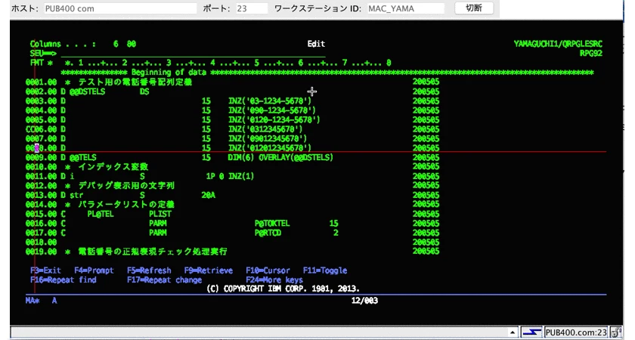Place cursor on the SEU command line
This screenshot has width=635, height=340.
[x=194, y=54]
